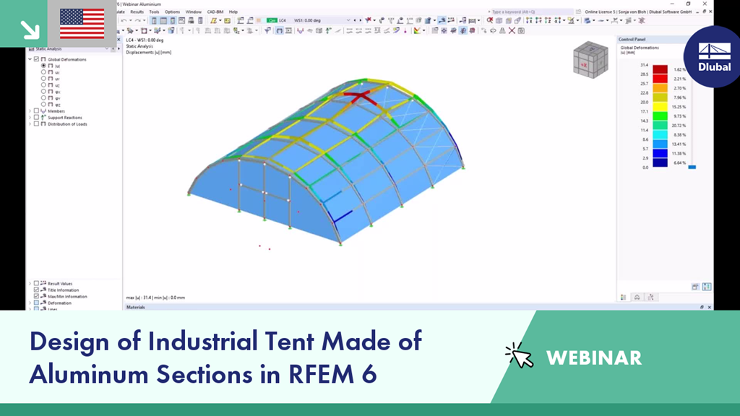Open the scale balance tab icon in Control Panel
740x416 pixels.
coord(637,297)
